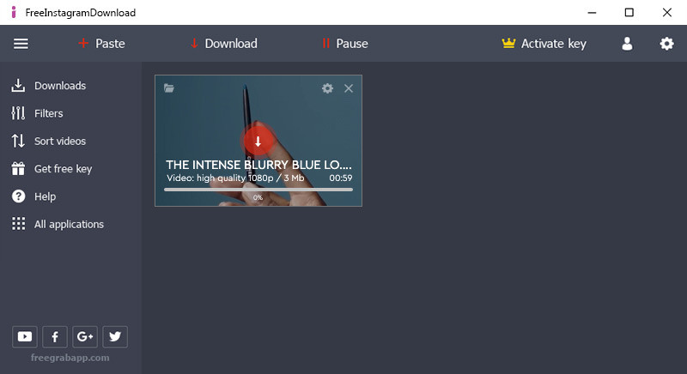Pause all downloads
The width and height of the screenshot is (687, 374).
pos(345,43)
